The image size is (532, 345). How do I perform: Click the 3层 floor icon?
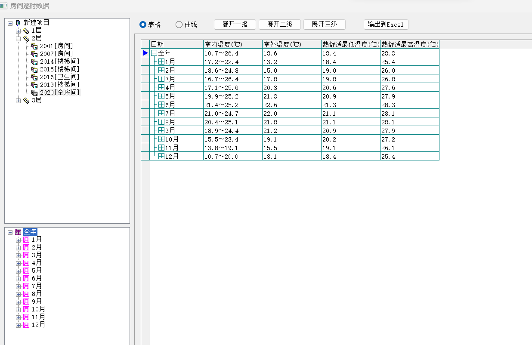click(x=26, y=101)
